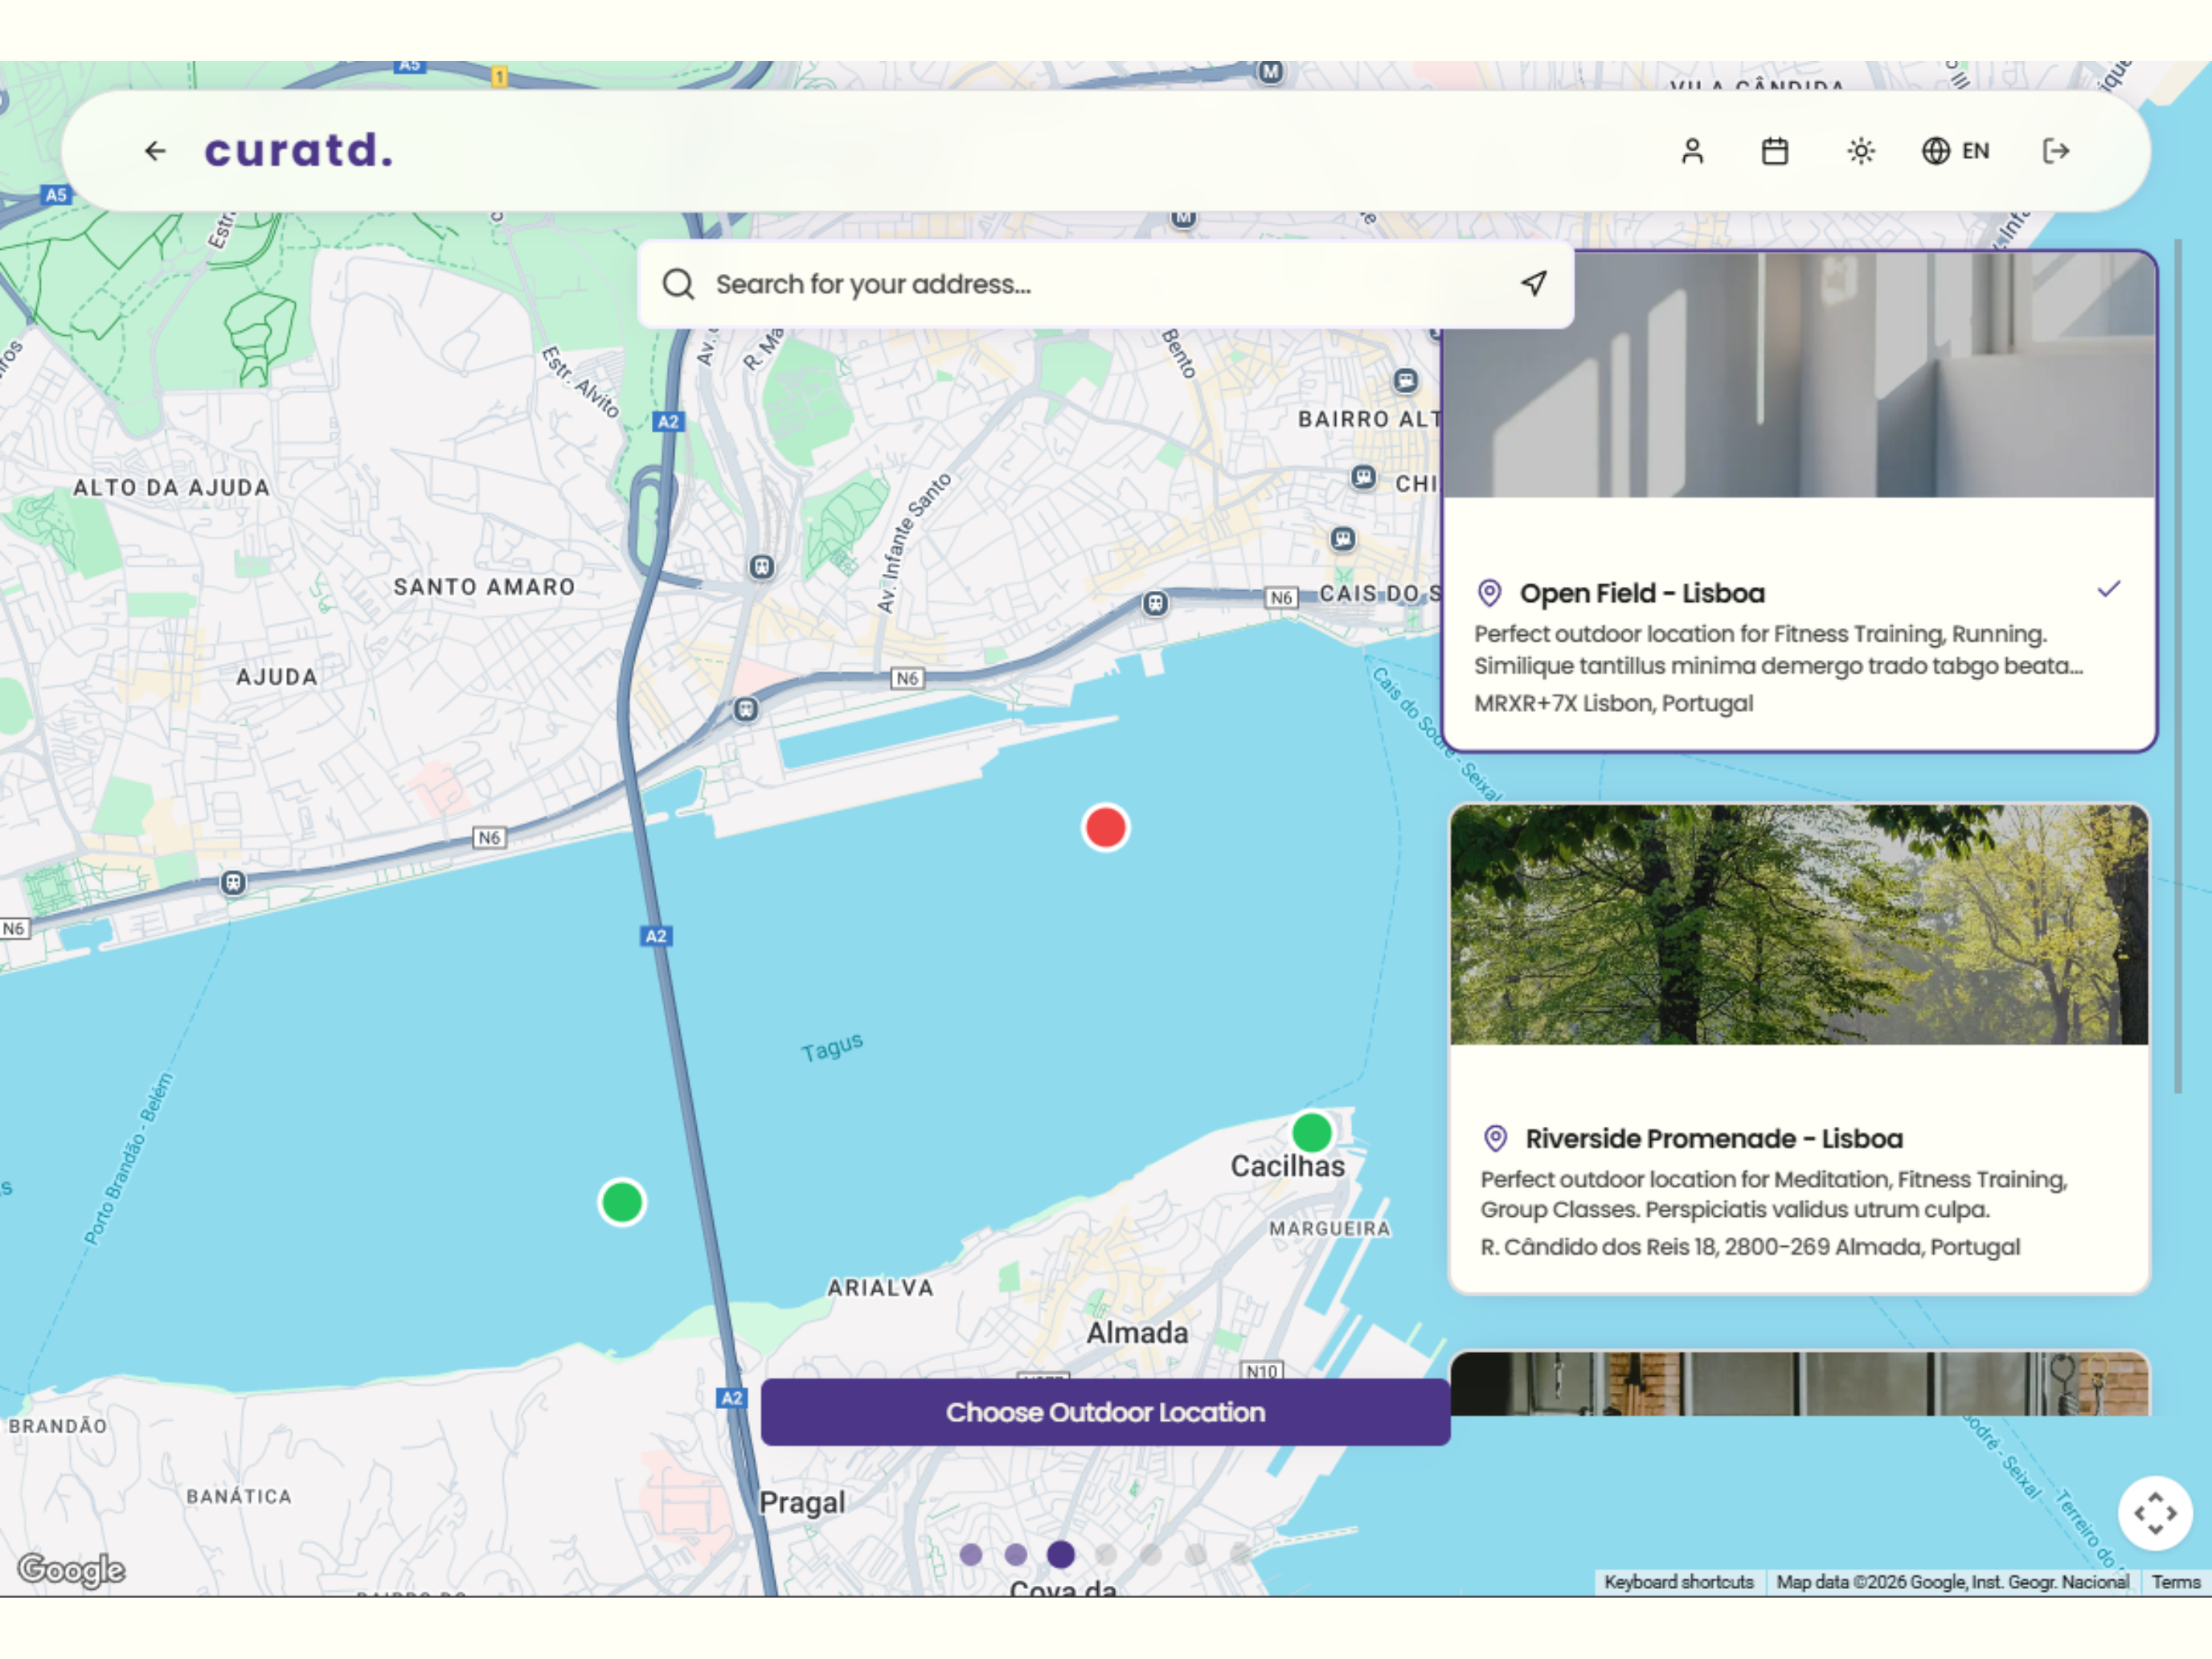Open the user profile icon
The height and width of the screenshot is (1659, 2212).
point(1692,151)
